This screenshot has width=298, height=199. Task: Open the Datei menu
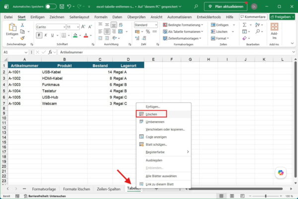[8, 17]
